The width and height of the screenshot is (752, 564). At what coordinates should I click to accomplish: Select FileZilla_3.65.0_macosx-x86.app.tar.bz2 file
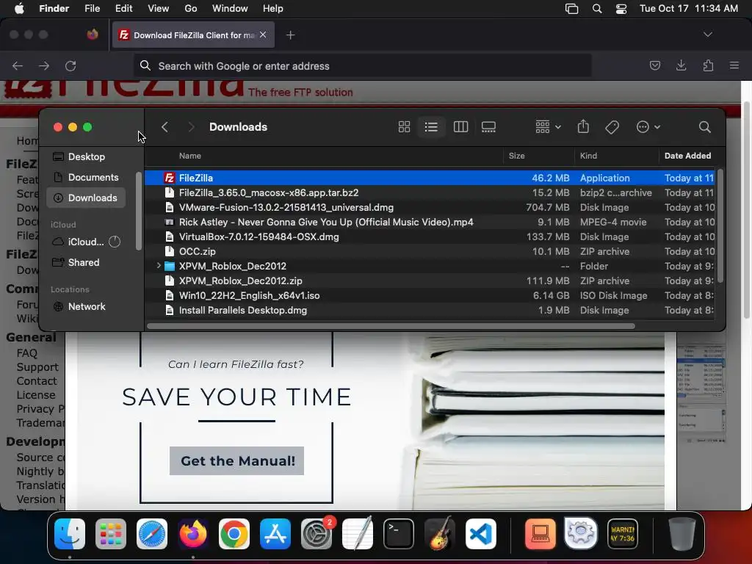tap(429, 193)
